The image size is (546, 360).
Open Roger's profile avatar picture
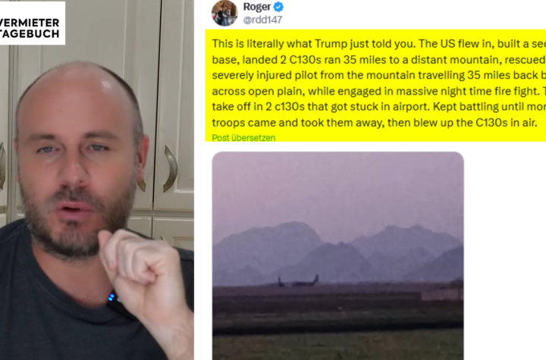(224, 13)
